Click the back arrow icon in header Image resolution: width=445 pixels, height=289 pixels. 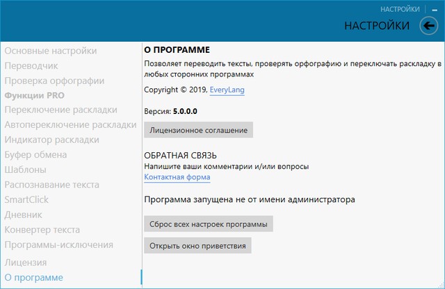tap(429, 26)
